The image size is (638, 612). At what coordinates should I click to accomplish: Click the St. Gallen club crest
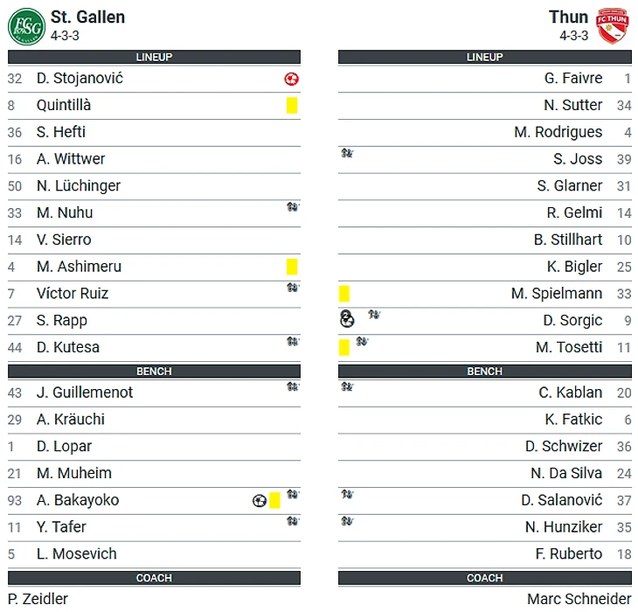tap(26, 26)
